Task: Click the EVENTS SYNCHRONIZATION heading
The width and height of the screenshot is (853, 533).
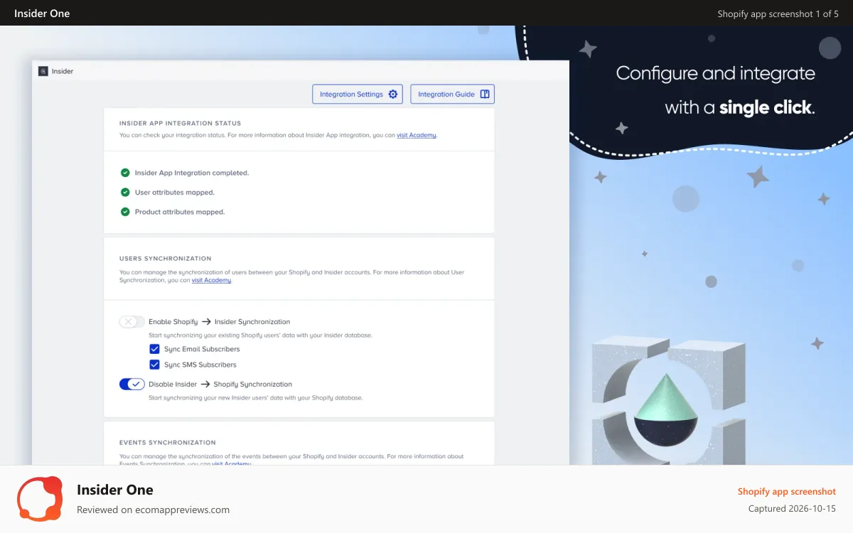Action: pyautogui.click(x=167, y=442)
